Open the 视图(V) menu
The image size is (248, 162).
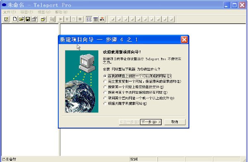click(44, 12)
